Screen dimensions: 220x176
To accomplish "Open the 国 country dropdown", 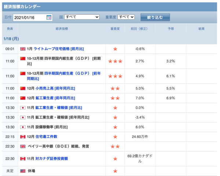I will (82, 17).
